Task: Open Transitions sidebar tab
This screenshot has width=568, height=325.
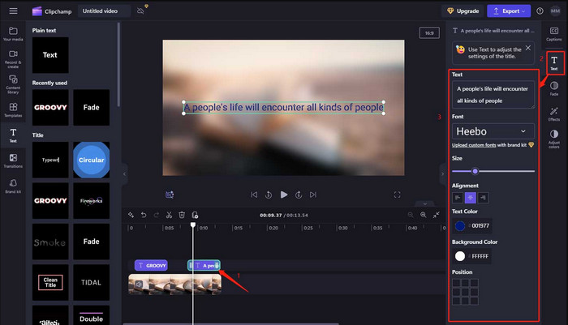Action: click(13, 160)
